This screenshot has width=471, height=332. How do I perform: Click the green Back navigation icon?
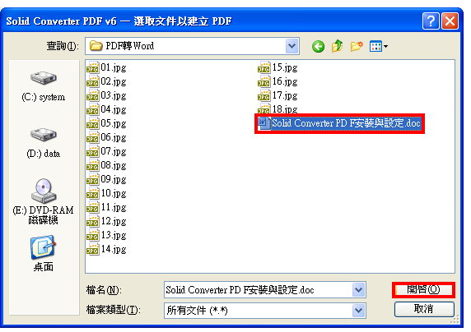[x=318, y=47]
